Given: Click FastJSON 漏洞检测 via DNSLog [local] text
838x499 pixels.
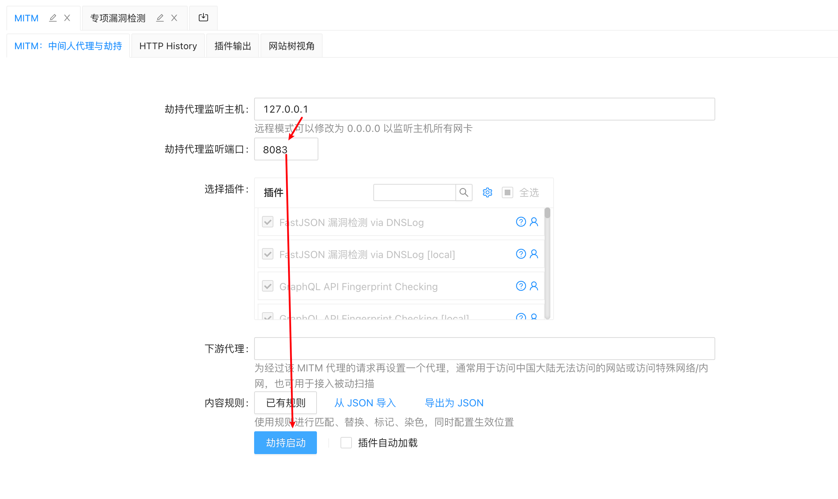Looking at the screenshot, I should coord(367,254).
